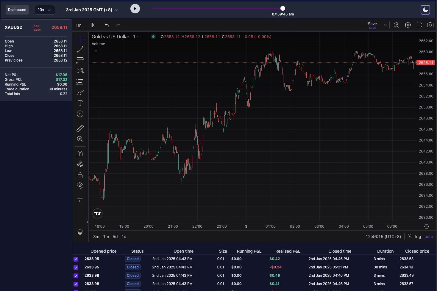Click the -$0.24 realised P&L cell
This screenshot has height=291, width=437.
[x=276, y=267]
